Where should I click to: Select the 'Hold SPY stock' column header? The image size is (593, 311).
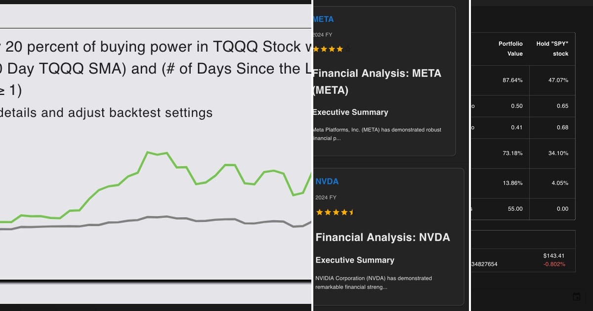tap(553, 49)
